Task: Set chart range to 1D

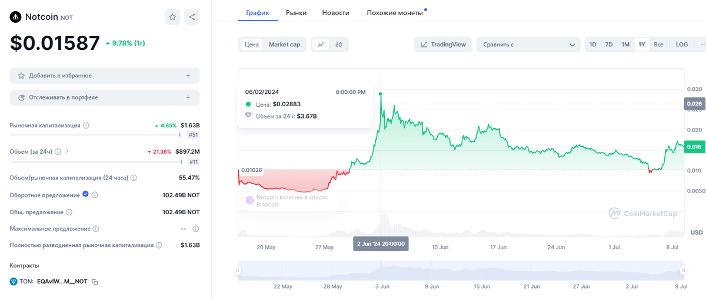Action: click(593, 45)
